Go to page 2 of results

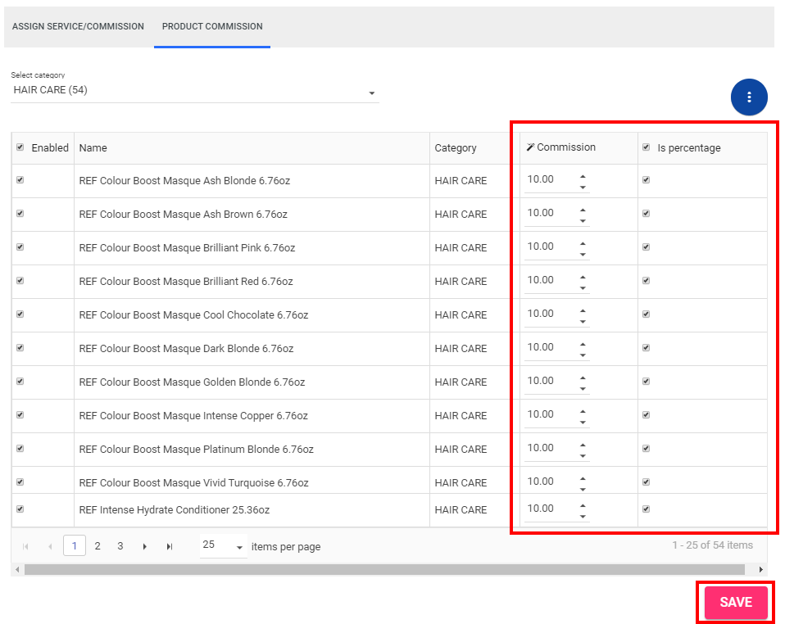[98, 546]
